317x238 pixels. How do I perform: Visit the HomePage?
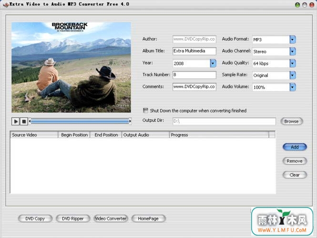tap(148, 218)
